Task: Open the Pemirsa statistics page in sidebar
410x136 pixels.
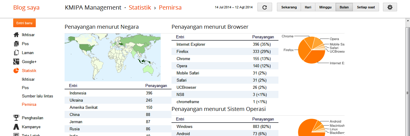Action: 29,104
